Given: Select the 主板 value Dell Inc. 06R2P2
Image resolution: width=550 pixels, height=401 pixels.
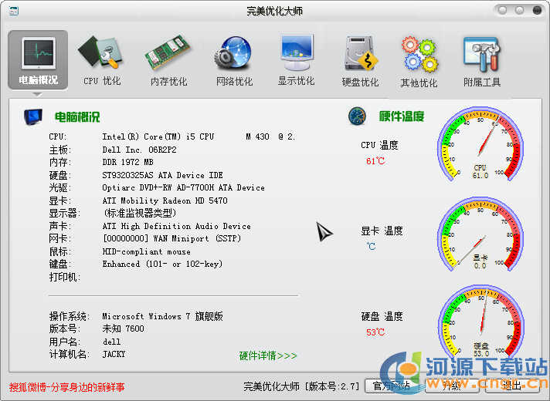Looking at the screenshot, I should [139, 150].
